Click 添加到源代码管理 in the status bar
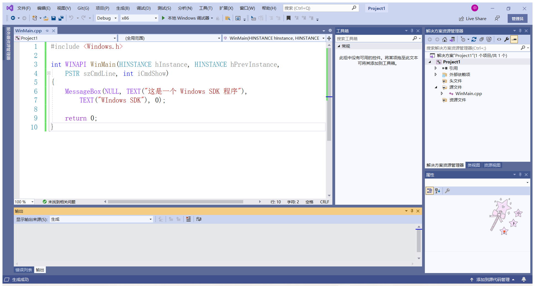This screenshot has width=535, height=286. coord(492,279)
